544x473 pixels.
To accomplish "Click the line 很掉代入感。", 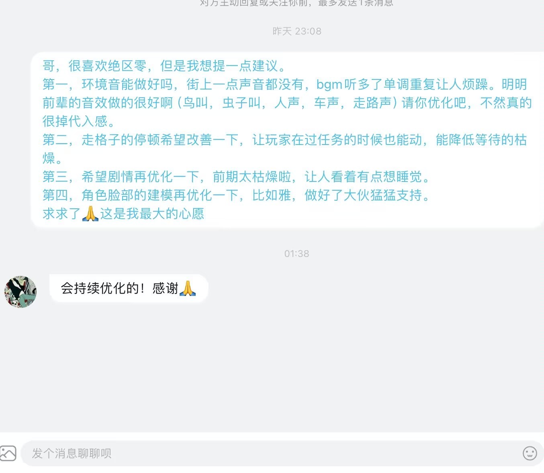I will click(x=79, y=121).
